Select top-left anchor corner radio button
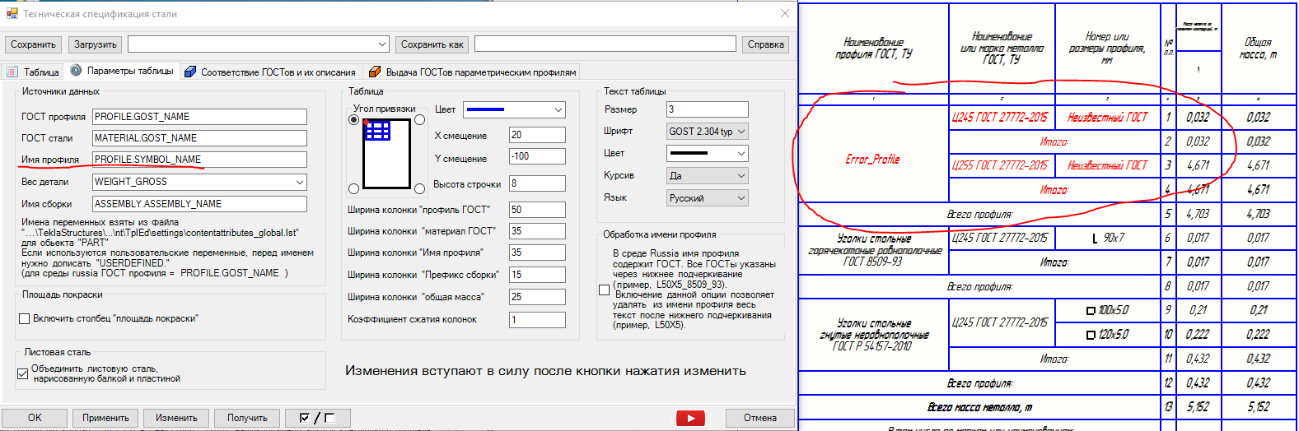 (x=354, y=120)
